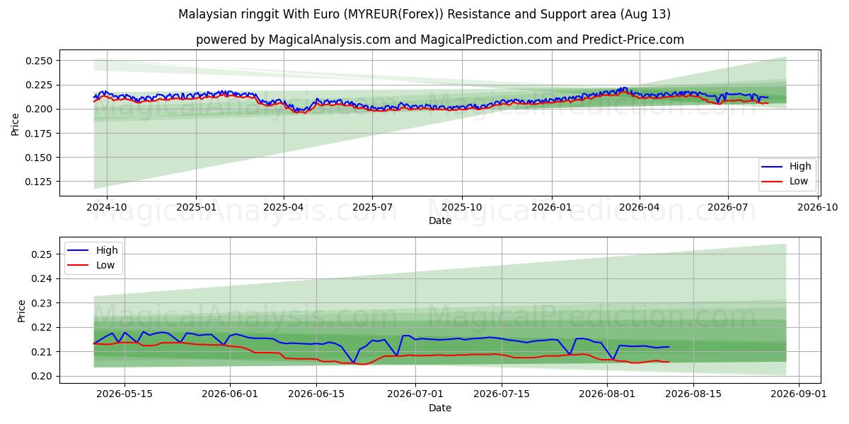The image size is (849, 424).
Task: Click the '2025-10' date tick label
Action: [x=462, y=207]
